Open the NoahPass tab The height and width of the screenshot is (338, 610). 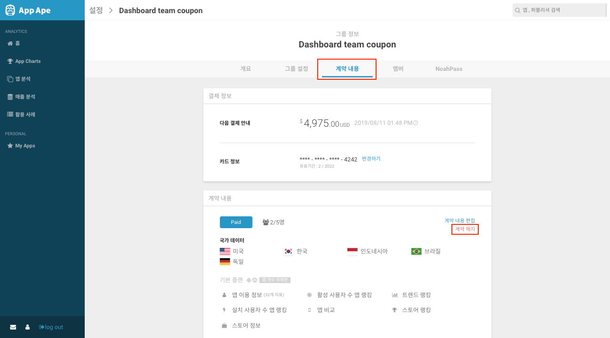[449, 69]
